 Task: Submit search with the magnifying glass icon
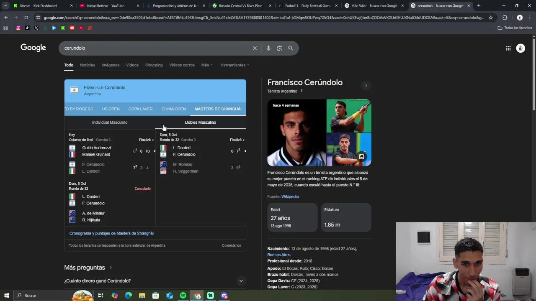click(291, 48)
